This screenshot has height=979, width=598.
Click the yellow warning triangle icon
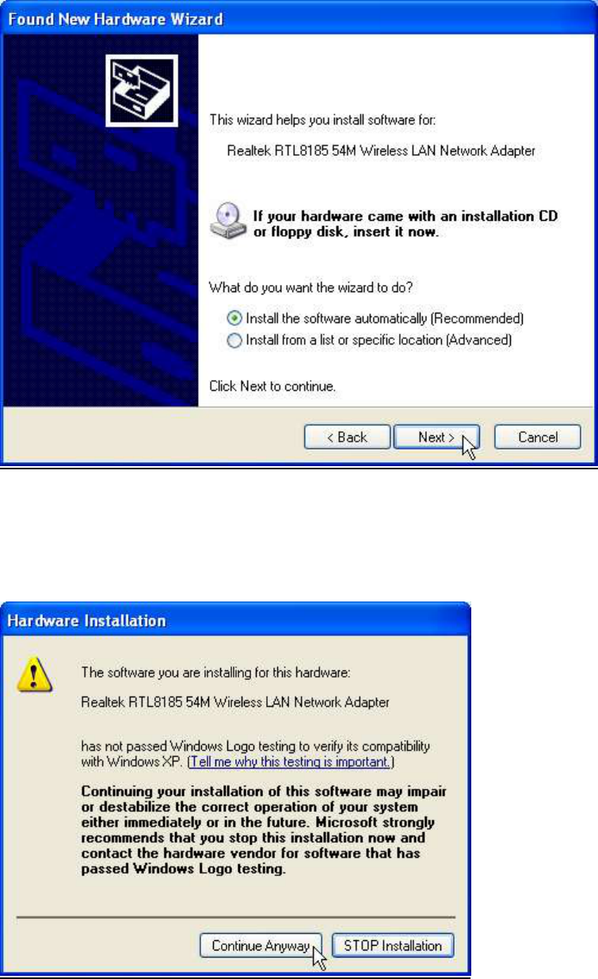[x=40, y=677]
